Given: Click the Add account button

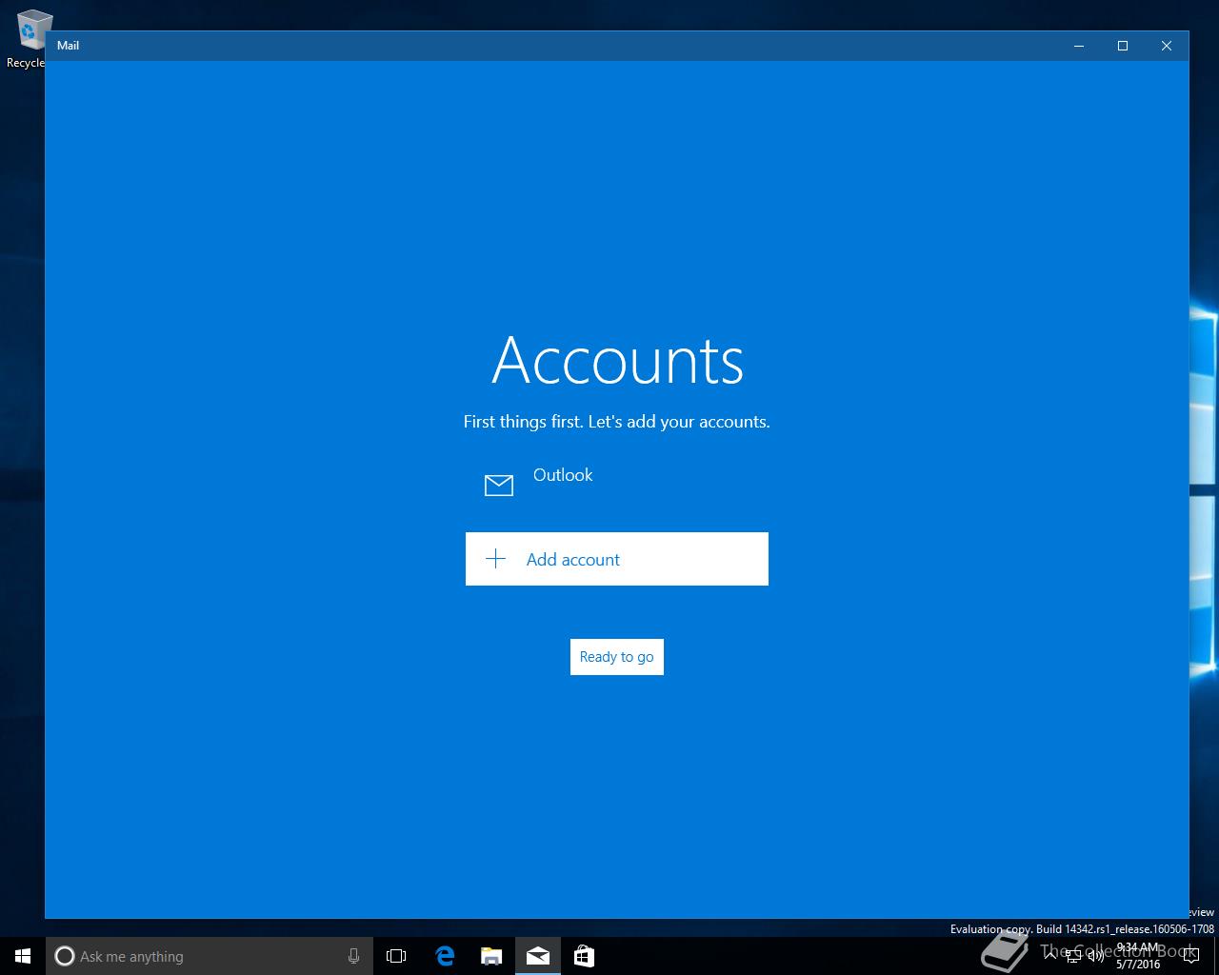Looking at the screenshot, I should [x=617, y=559].
